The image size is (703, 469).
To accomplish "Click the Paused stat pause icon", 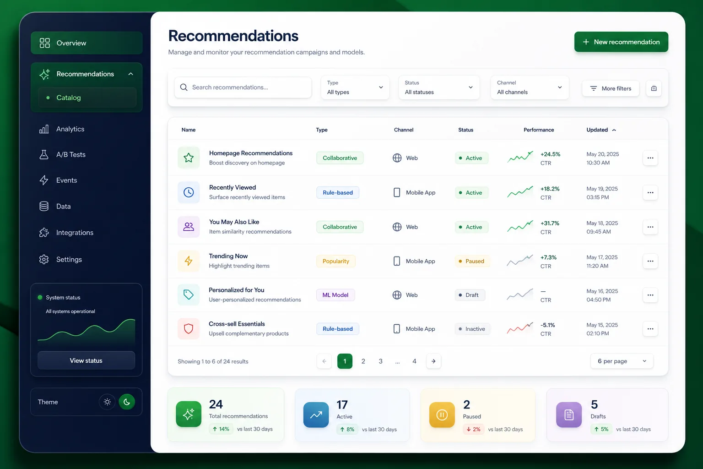I will (442, 415).
